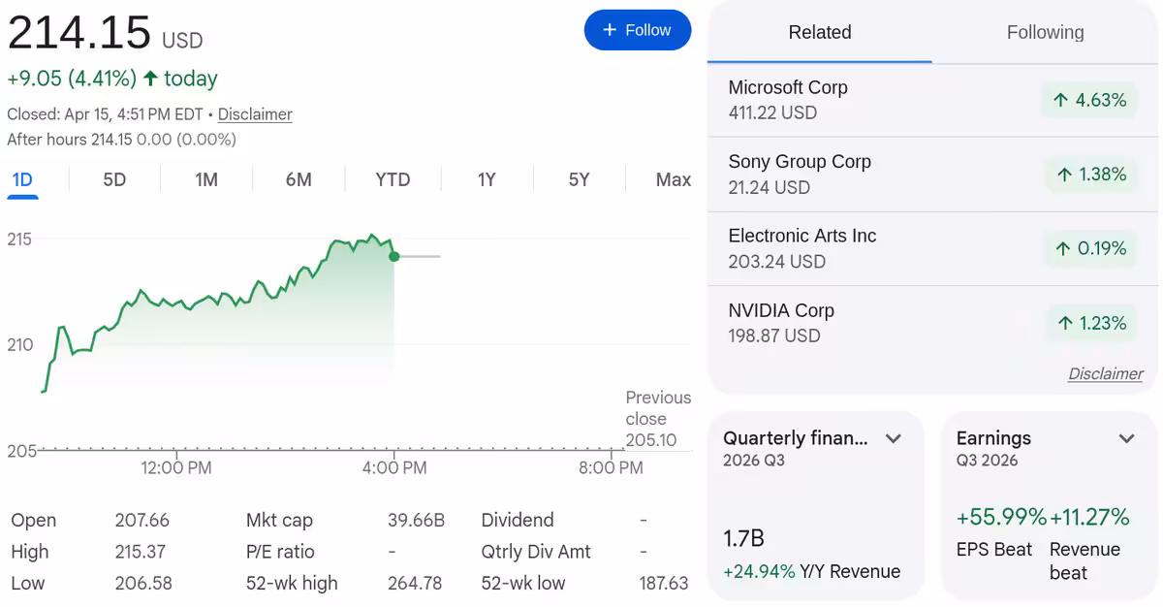Show the 1M chart range
Viewport: 1163px width, 607px height.
[x=206, y=179]
